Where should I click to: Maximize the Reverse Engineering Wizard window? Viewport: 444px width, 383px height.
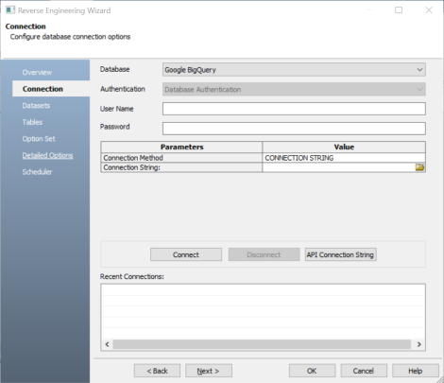pos(399,10)
